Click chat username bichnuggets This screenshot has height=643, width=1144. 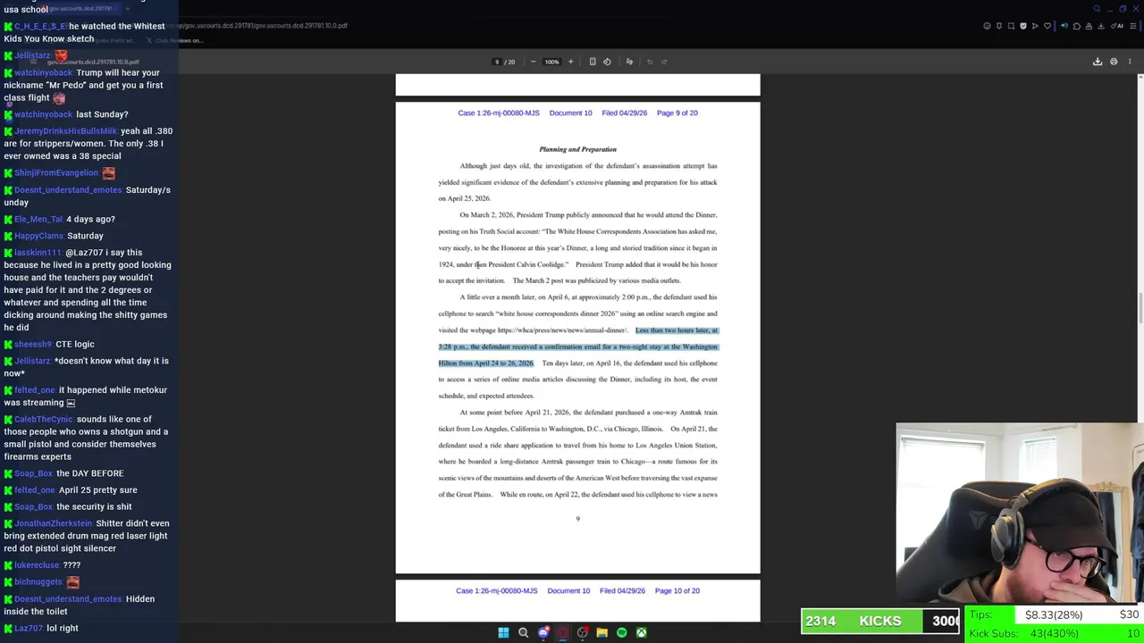coord(38,582)
